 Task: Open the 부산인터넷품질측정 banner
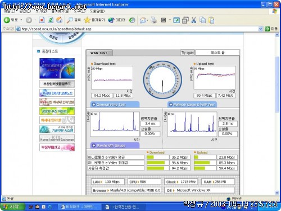tap(57, 84)
